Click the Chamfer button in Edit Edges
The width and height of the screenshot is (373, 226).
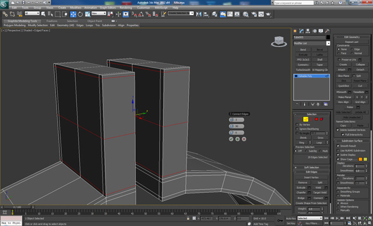pyautogui.click(x=301, y=192)
